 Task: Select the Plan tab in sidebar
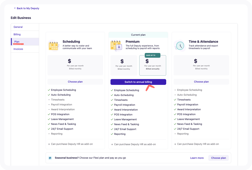click(x=17, y=42)
